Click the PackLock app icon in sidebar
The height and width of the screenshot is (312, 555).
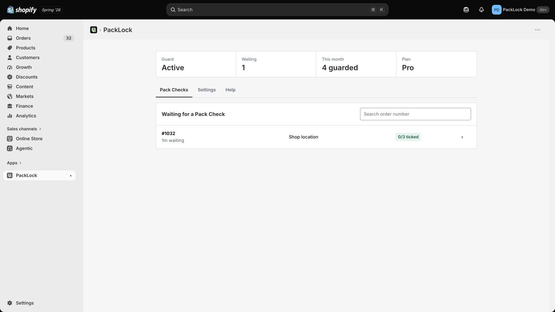click(x=10, y=175)
